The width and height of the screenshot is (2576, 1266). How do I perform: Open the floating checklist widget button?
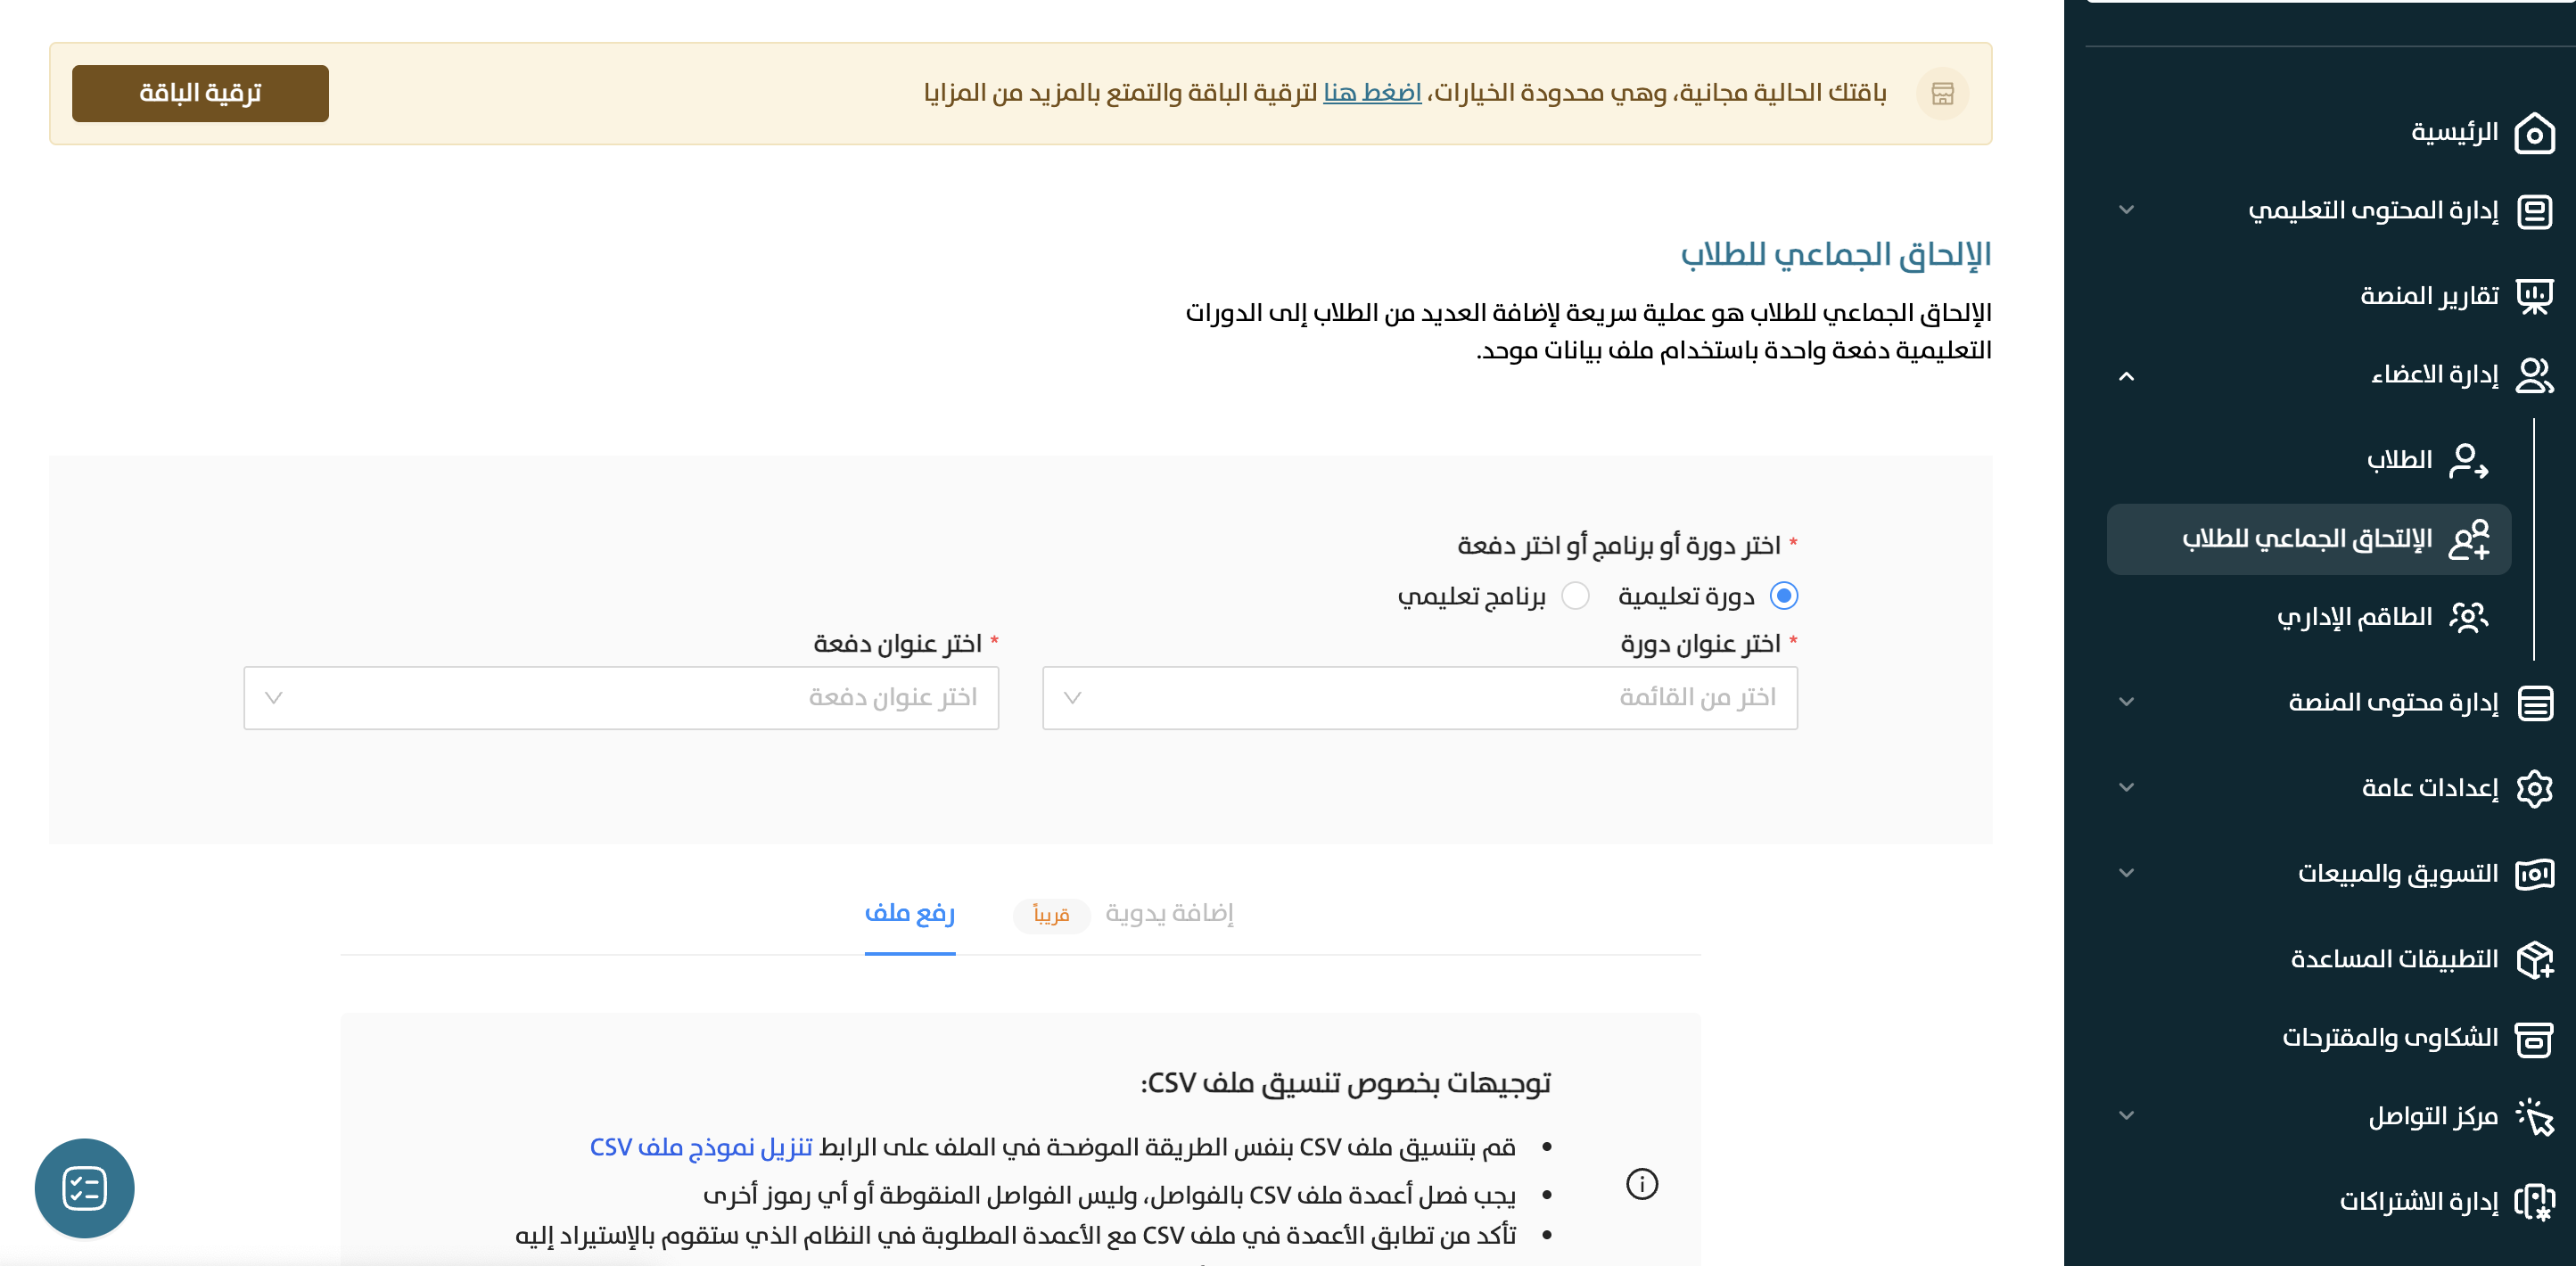84,1188
